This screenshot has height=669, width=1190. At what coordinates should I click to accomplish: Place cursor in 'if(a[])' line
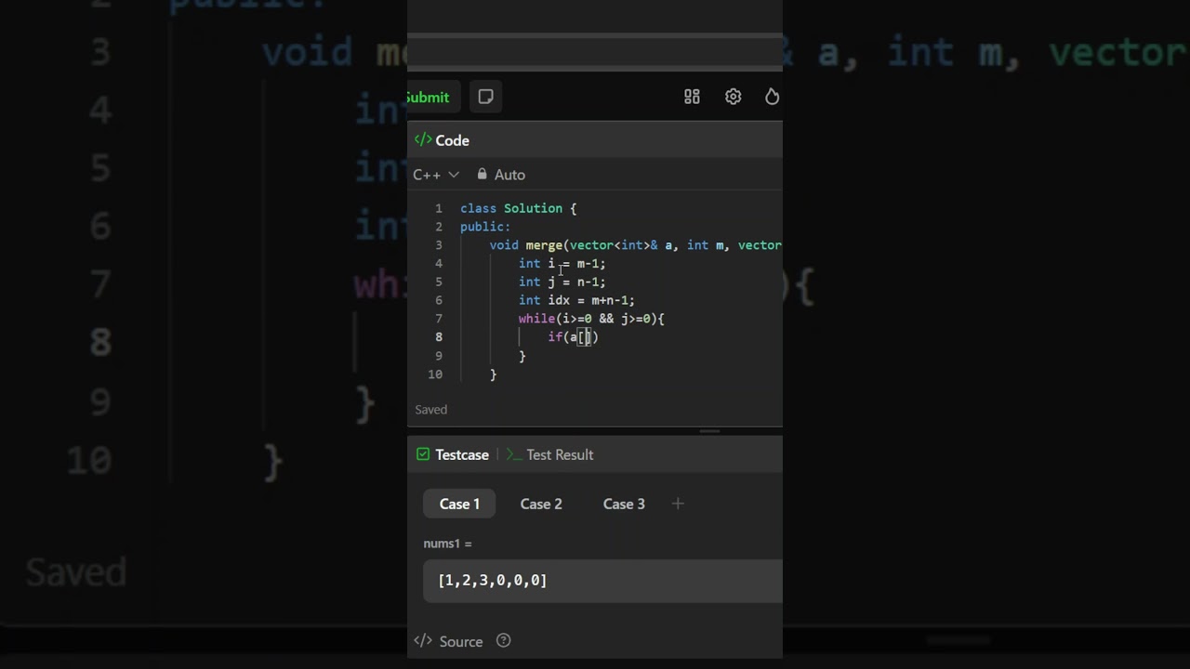click(x=574, y=337)
